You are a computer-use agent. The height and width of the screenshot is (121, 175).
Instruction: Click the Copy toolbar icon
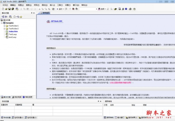pyautogui.click(x=24, y=9)
